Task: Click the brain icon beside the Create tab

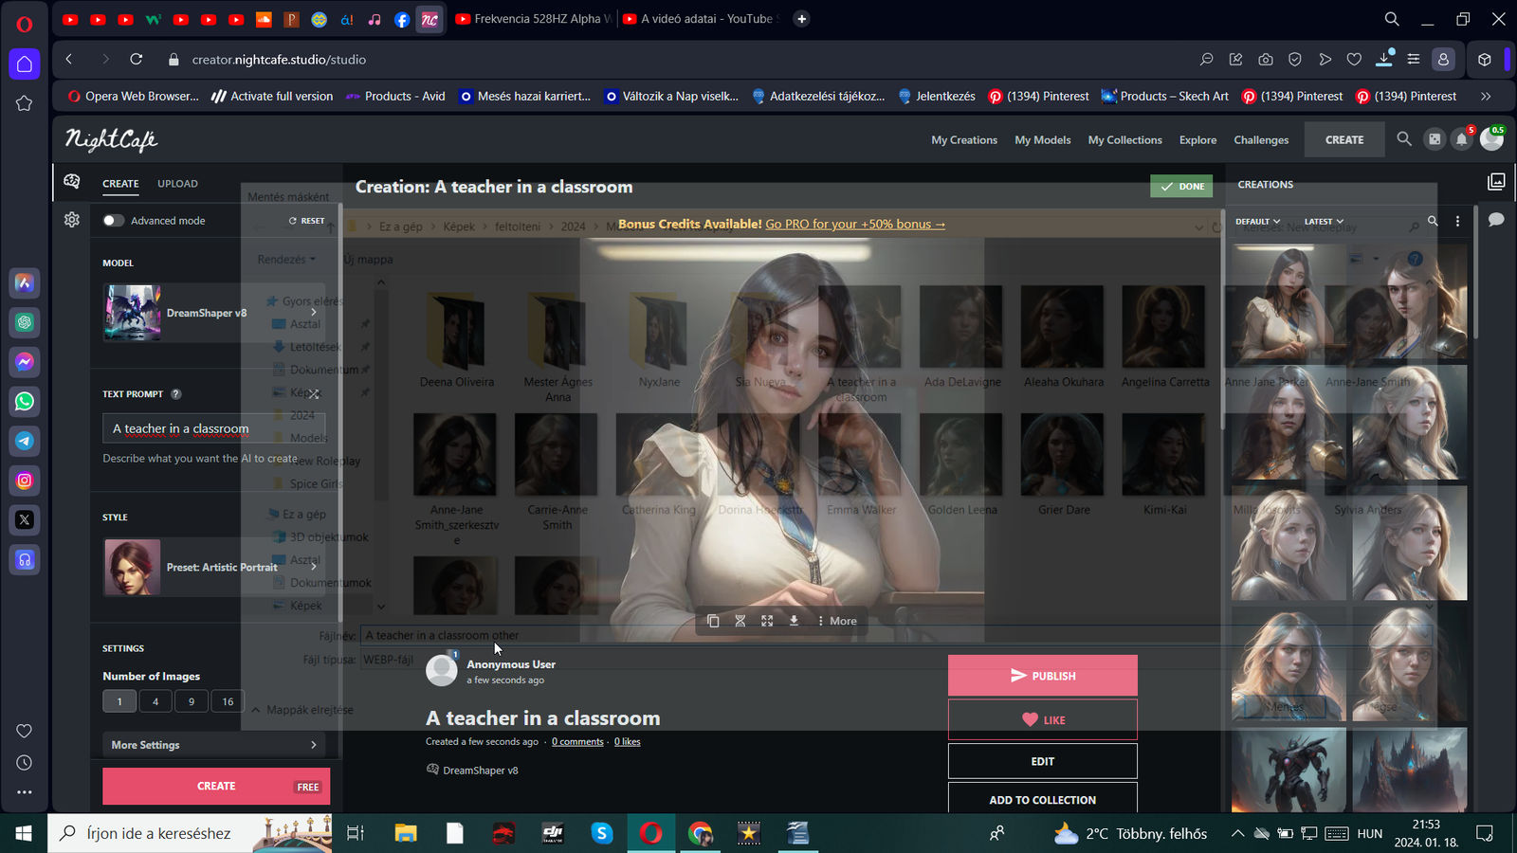Action: (x=72, y=182)
